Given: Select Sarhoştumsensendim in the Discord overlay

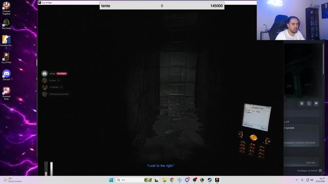Looking at the screenshot, I should coord(59,94).
